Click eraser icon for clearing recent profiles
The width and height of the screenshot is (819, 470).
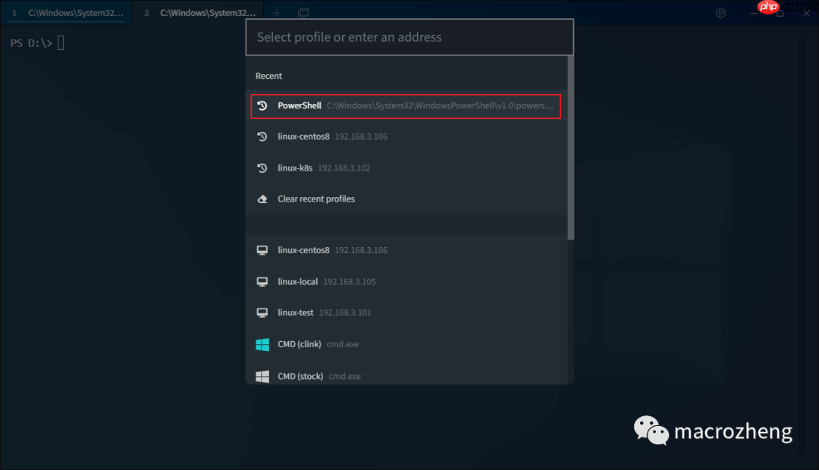262,199
